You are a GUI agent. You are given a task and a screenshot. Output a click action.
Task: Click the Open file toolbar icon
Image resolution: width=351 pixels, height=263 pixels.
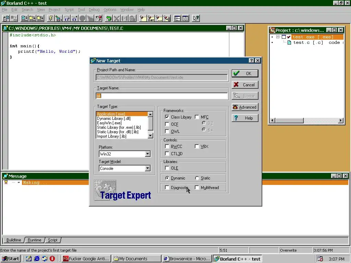click(6, 18)
